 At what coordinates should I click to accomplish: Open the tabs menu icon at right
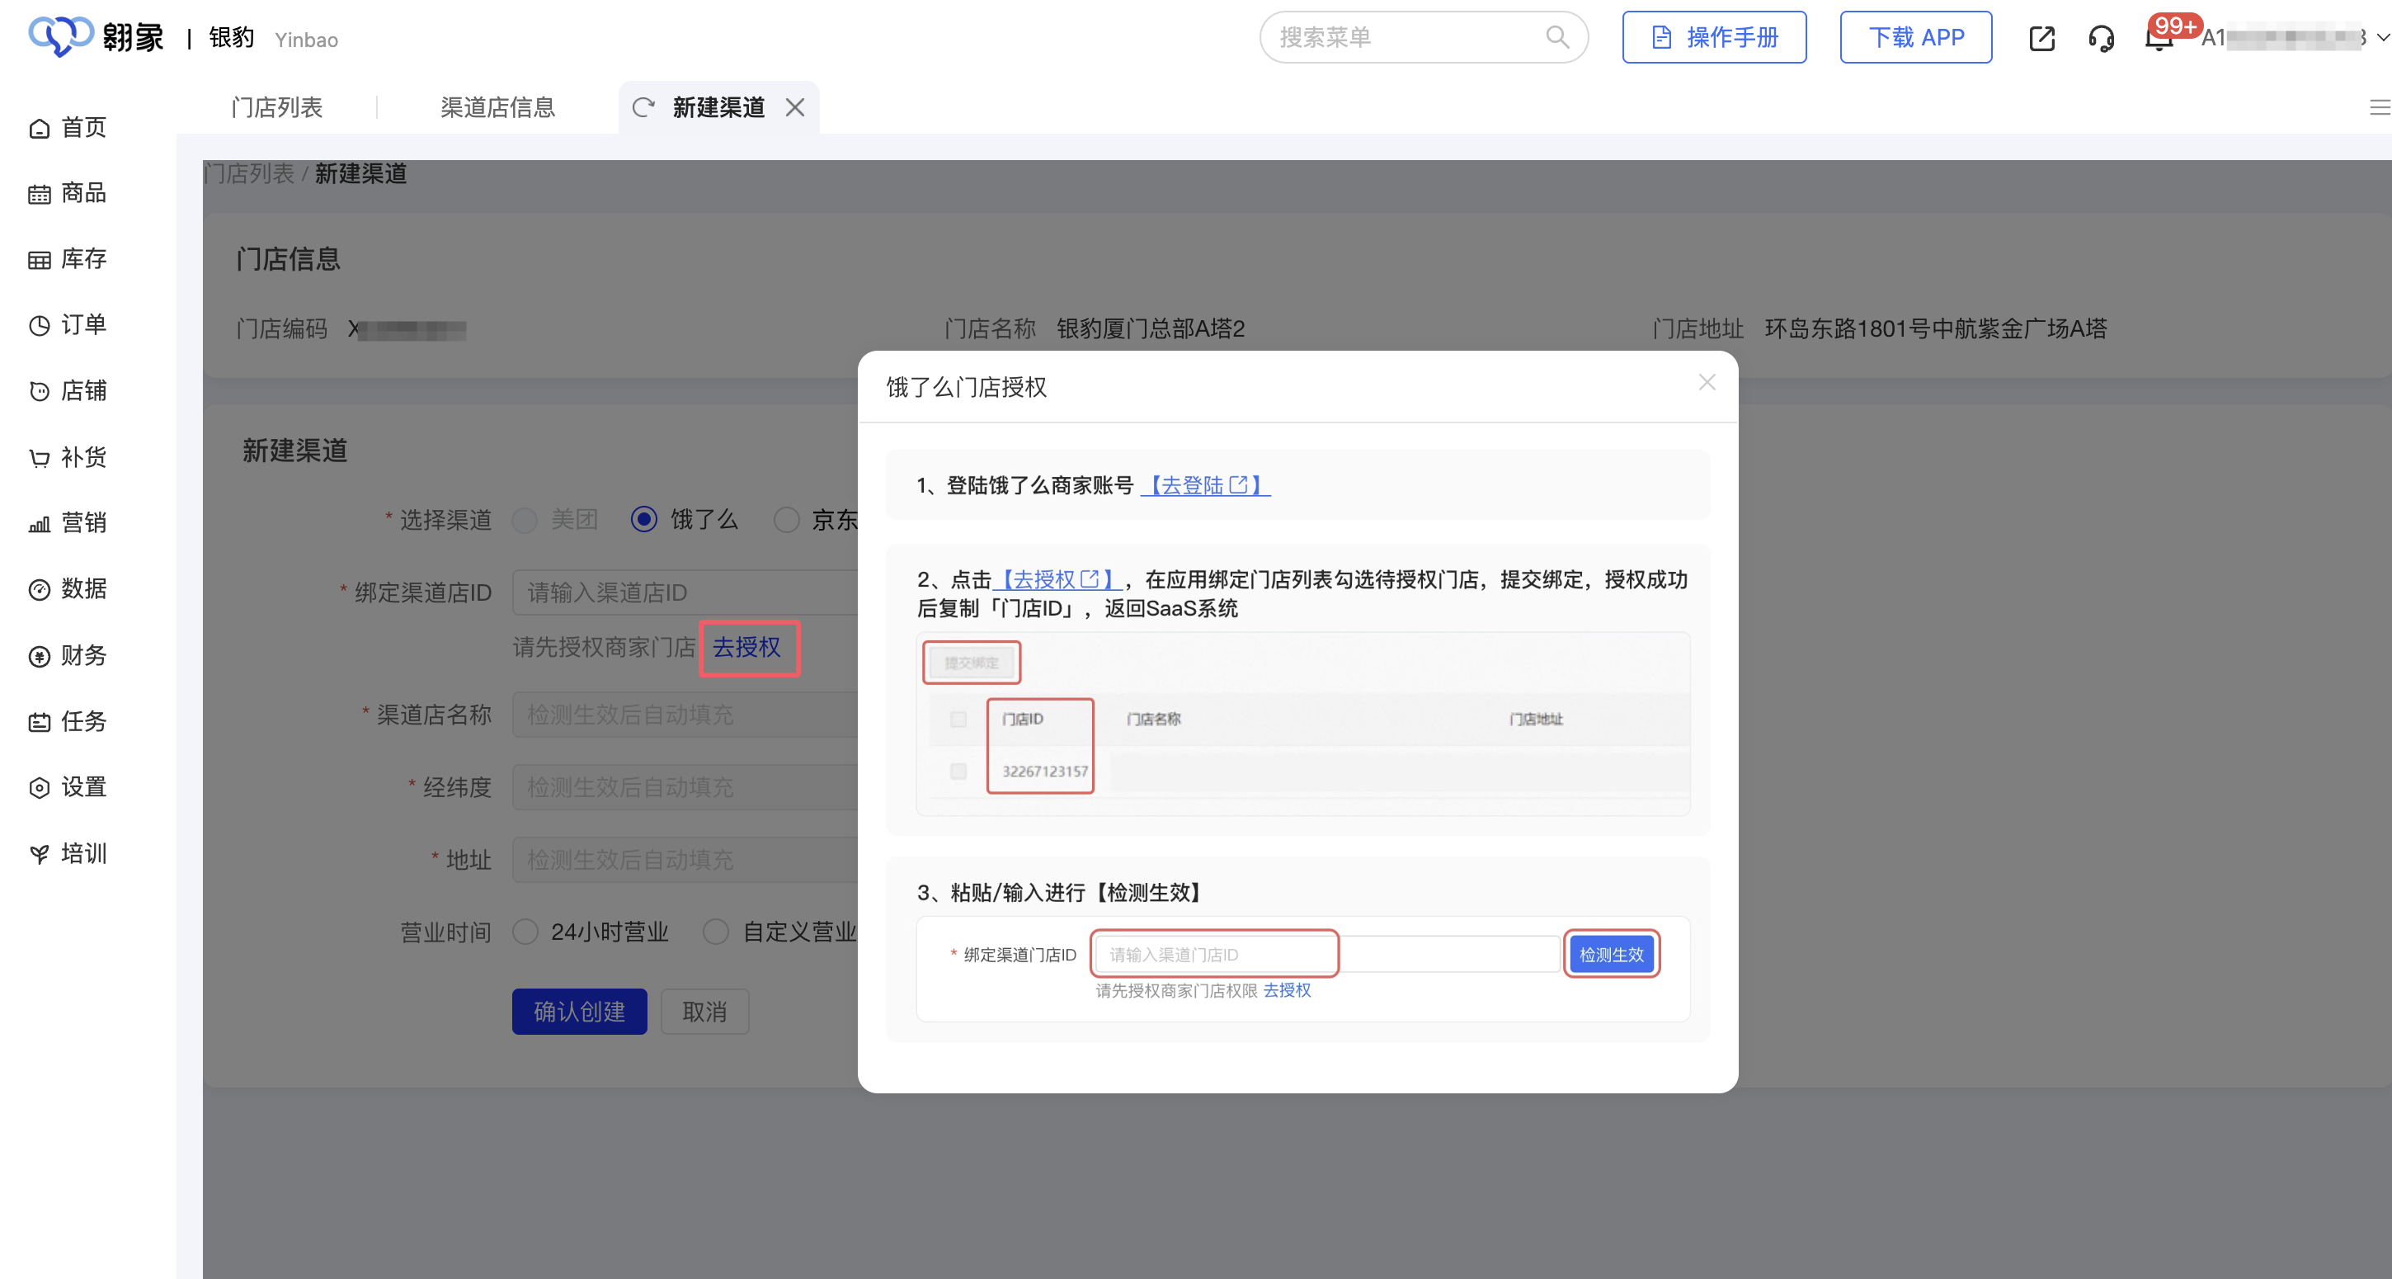pyautogui.click(x=2379, y=108)
